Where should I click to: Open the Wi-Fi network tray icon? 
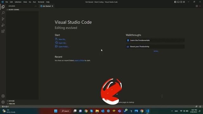point(181,111)
